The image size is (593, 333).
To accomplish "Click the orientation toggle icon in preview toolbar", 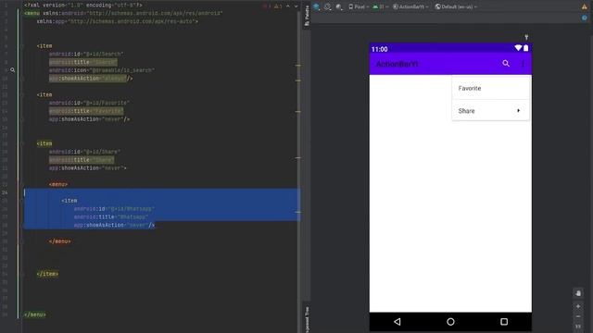I will [x=327, y=6].
